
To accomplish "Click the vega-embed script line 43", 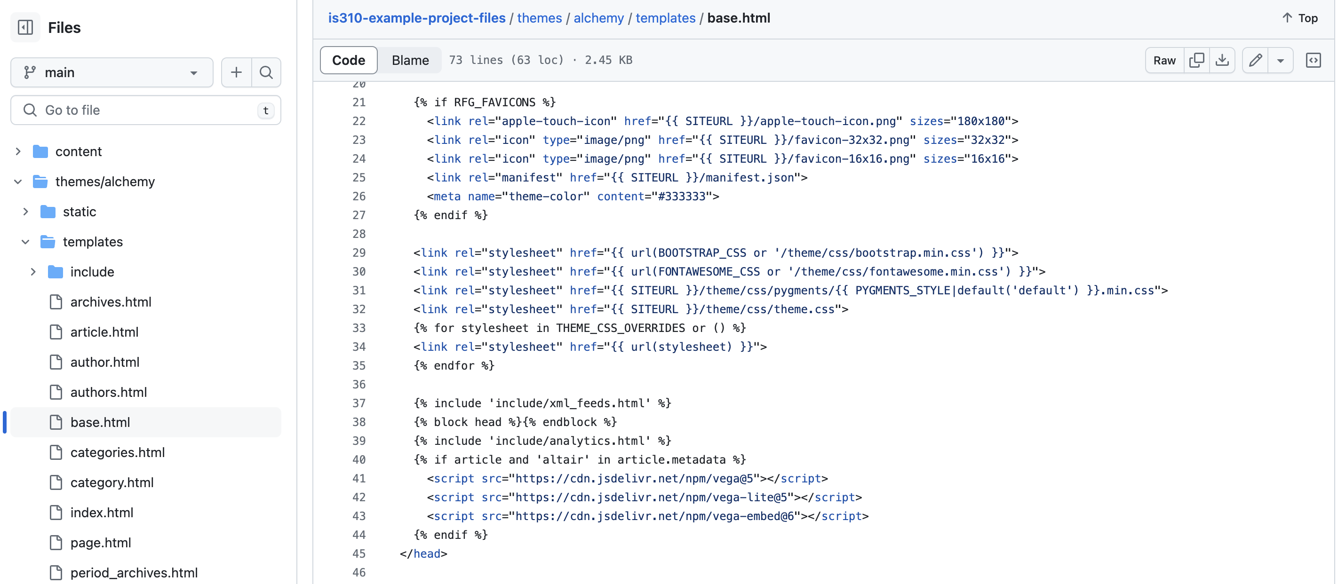I will [x=648, y=516].
